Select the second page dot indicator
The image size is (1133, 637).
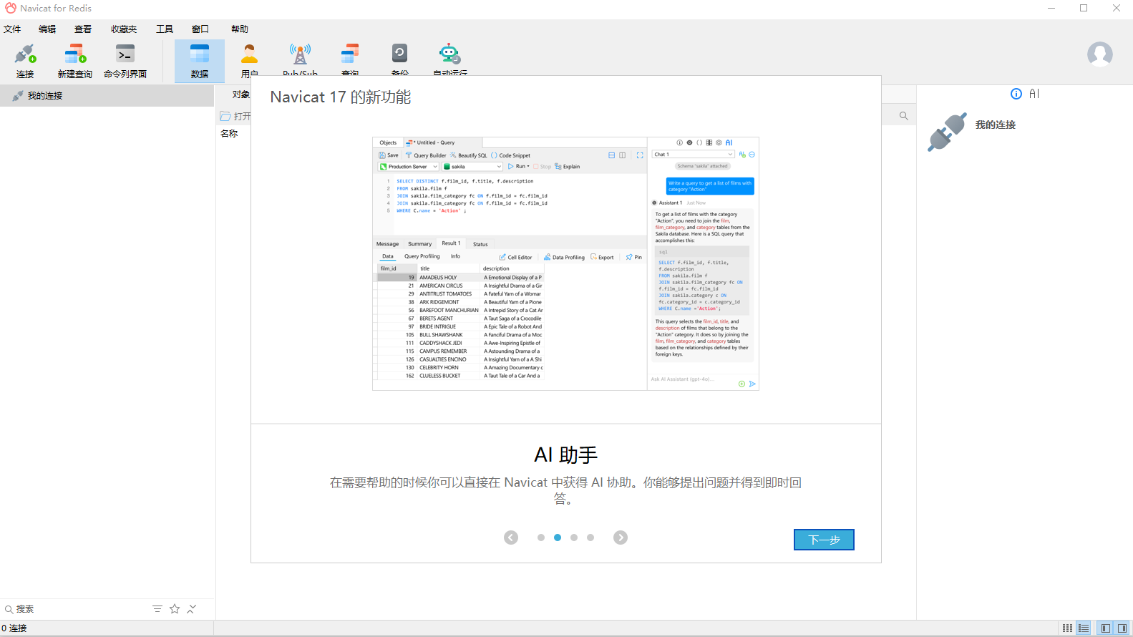(558, 538)
